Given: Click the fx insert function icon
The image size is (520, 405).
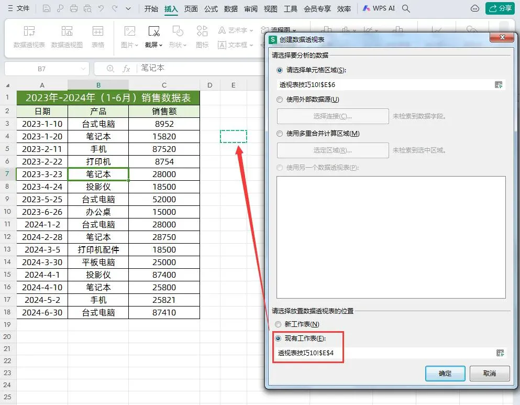Looking at the screenshot, I should pos(126,69).
